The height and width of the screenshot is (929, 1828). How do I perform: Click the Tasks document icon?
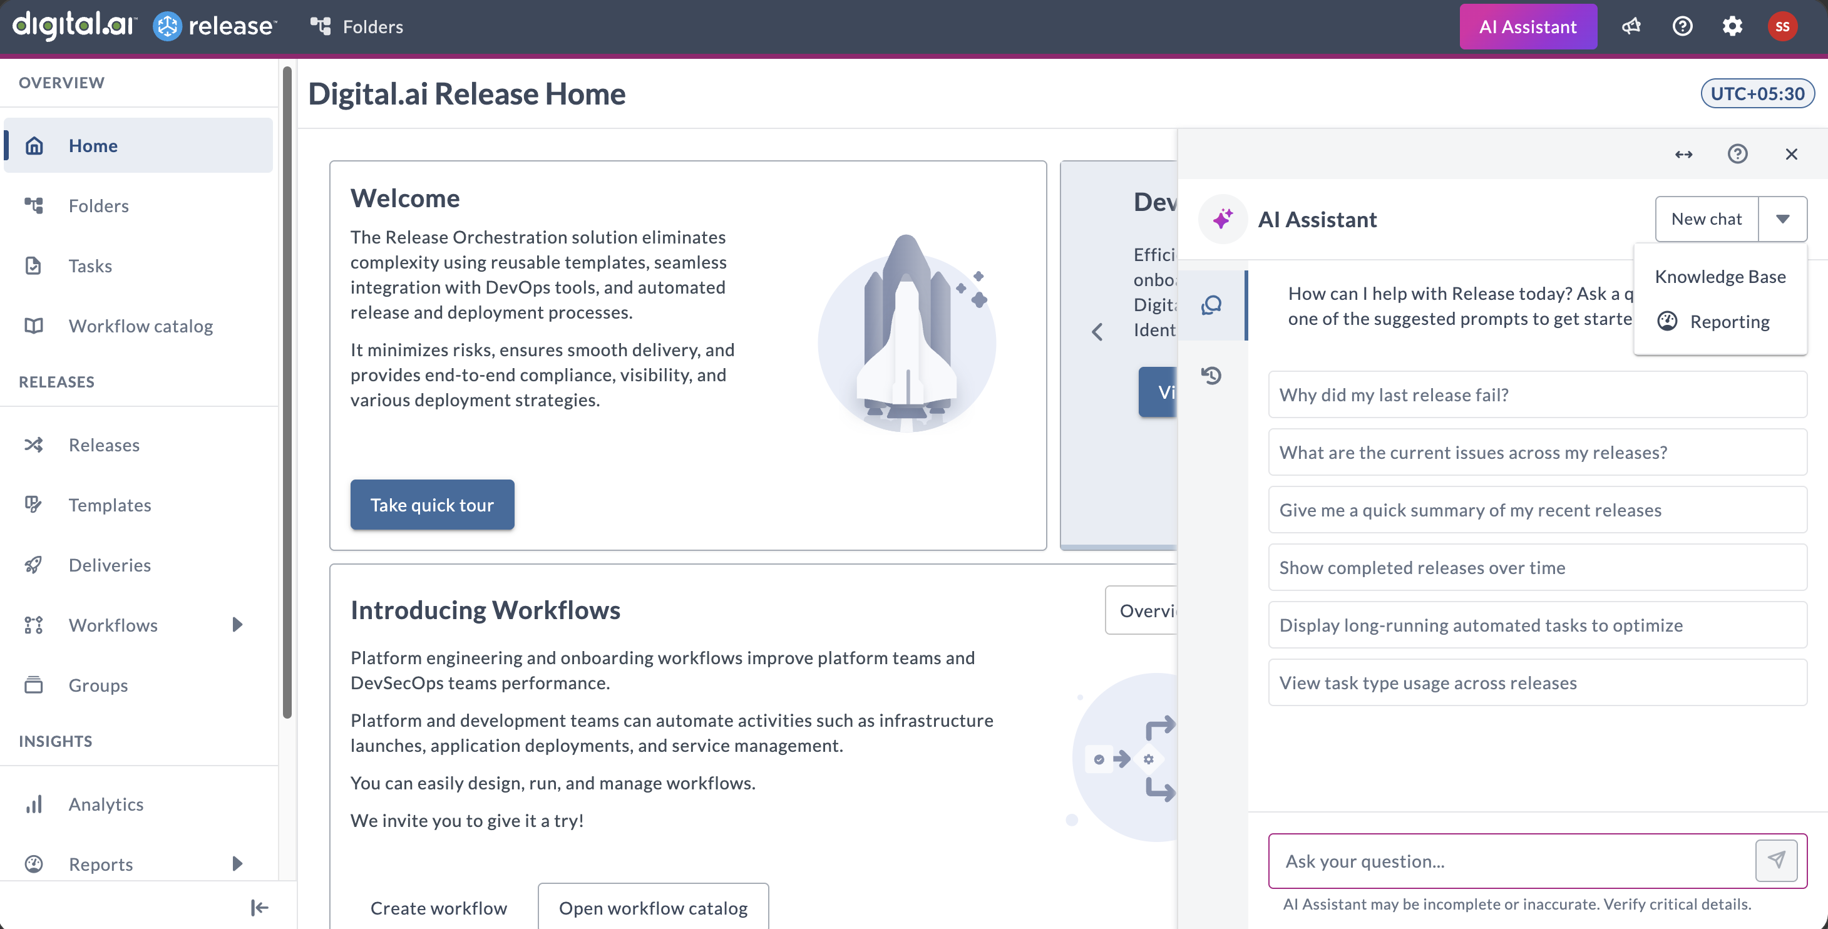(x=34, y=265)
